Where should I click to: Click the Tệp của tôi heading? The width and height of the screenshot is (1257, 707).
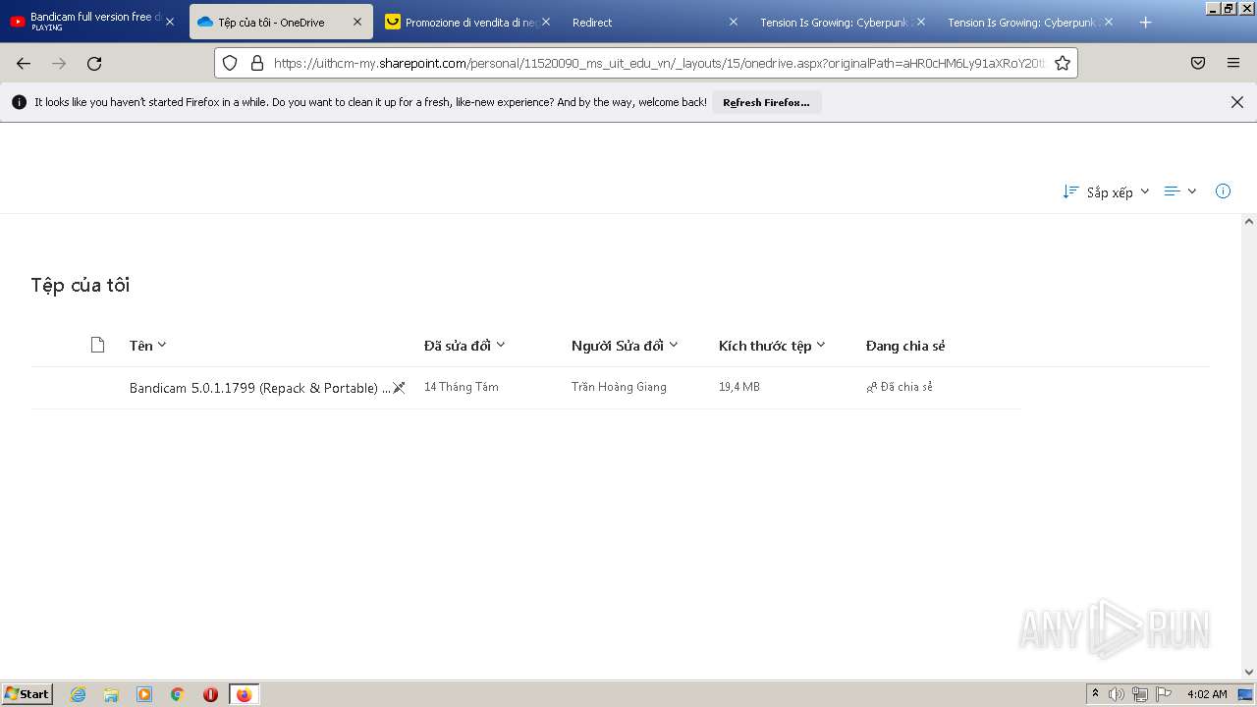point(81,285)
